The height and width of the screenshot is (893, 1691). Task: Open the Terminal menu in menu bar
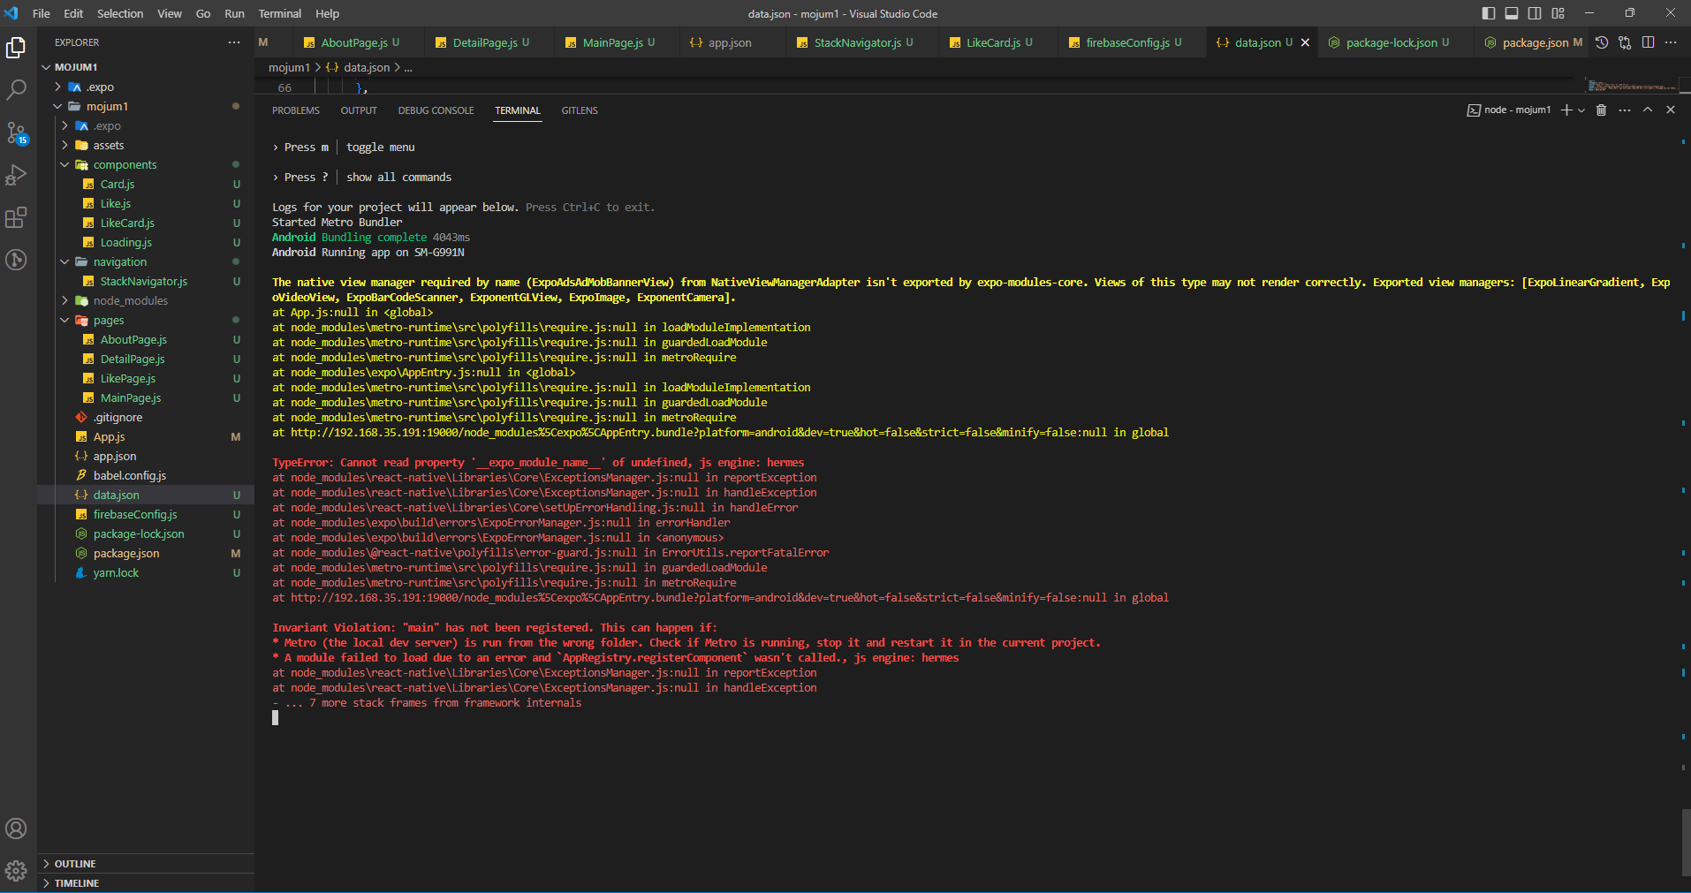280,13
